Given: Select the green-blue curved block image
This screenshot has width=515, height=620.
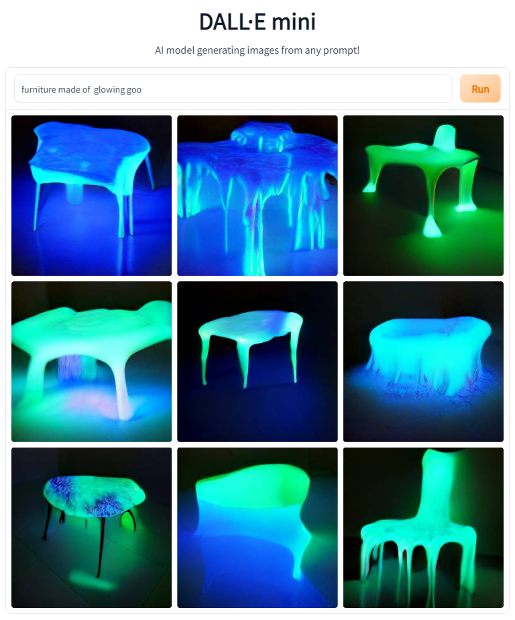Looking at the screenshot, I should point(257,527).
